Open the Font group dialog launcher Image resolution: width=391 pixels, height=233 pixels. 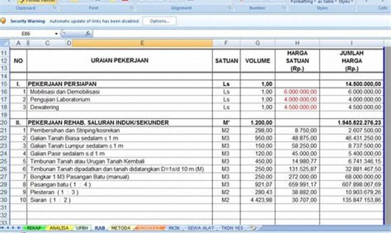(132, 8)
